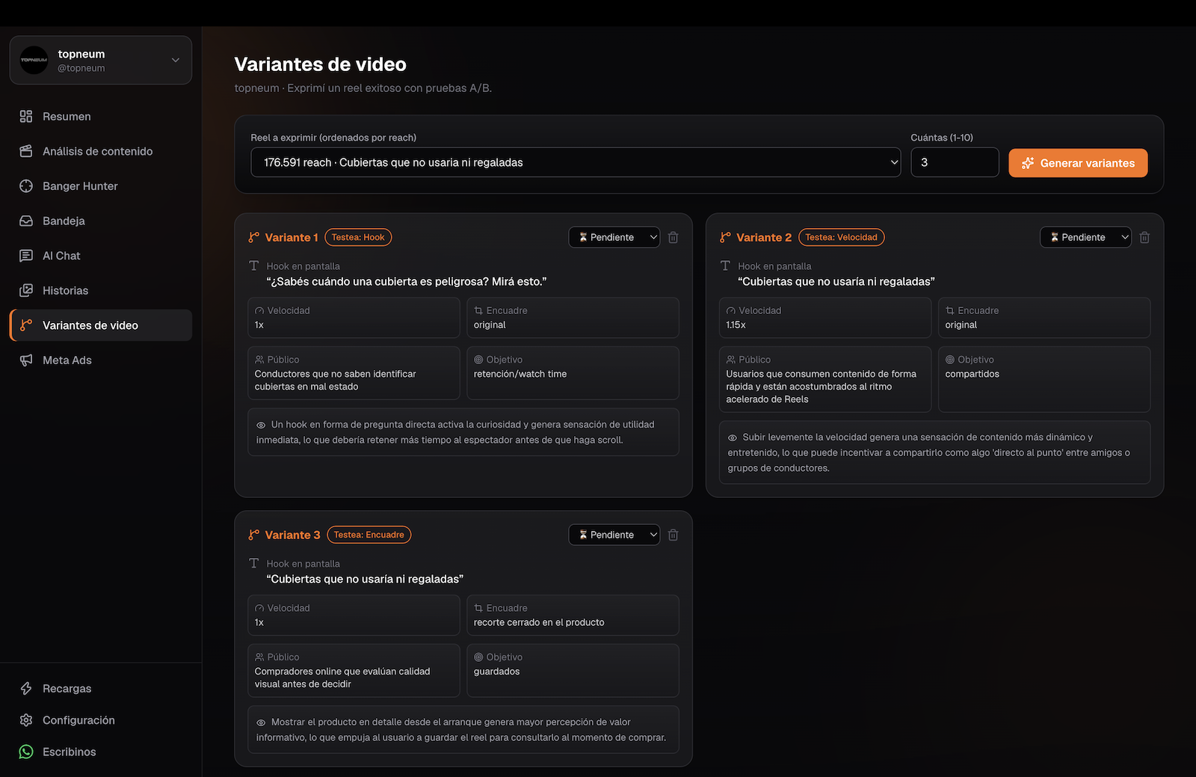The width and height of the screenshot is (1196, 777).
Task: Contact support via Escribinos link
Action: pyautogui.click(x=101, y=752)
